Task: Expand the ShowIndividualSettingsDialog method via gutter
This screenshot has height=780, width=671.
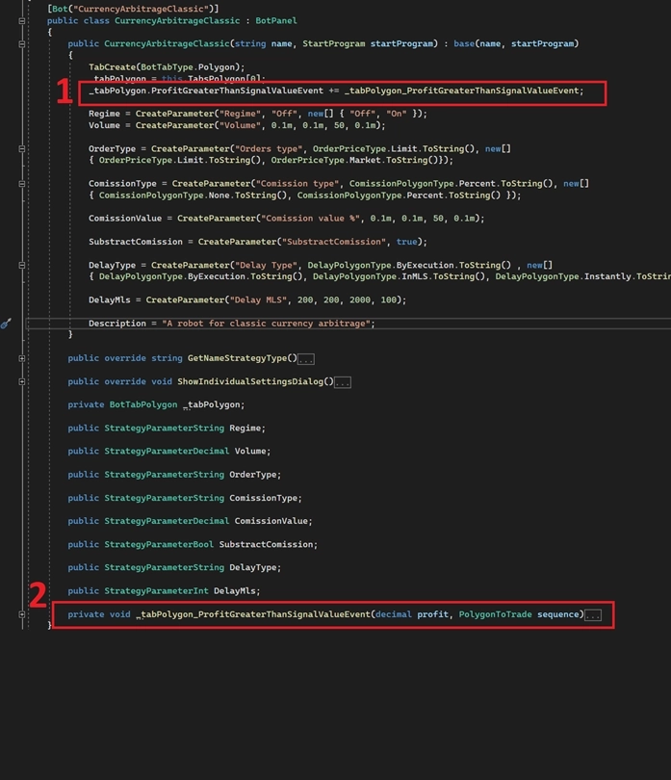Action: click(22, 381)
